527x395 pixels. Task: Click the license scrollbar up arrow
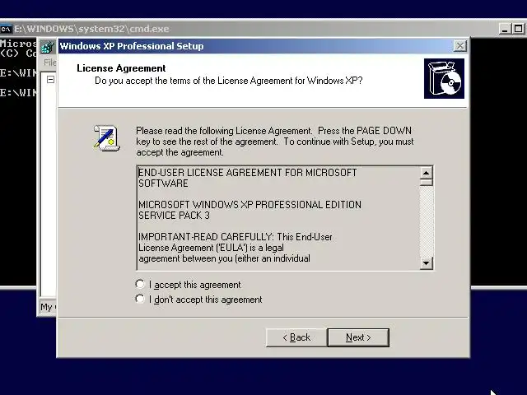click(x=427, y=173)
